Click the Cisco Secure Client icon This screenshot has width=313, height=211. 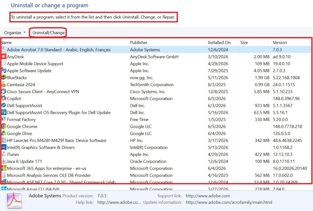pos(4,91)
